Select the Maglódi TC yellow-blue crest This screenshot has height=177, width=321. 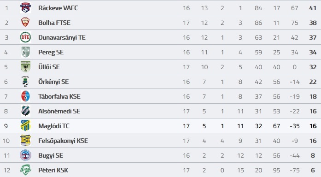pos(26,126)
